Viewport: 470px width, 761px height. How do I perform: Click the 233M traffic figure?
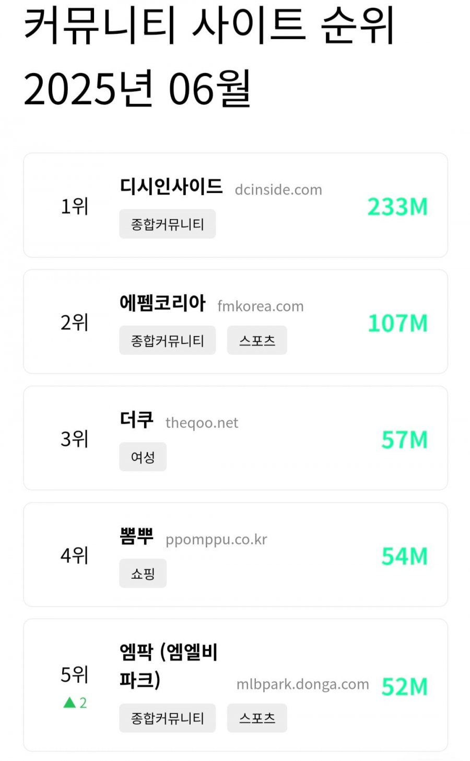[397, 207]
